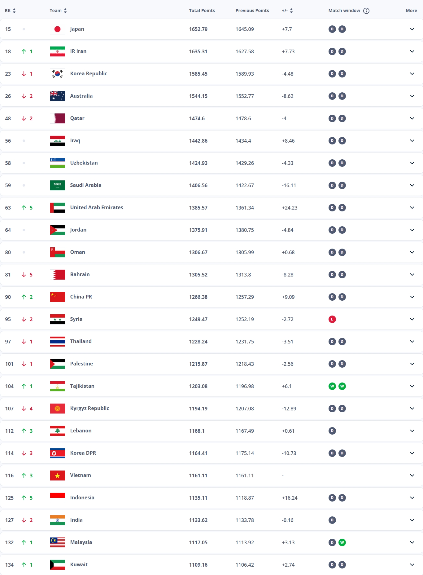Image resolution: width=423 pixels, height=575 pixels.
Task: Click the More column header
Action: coord(411,10)
